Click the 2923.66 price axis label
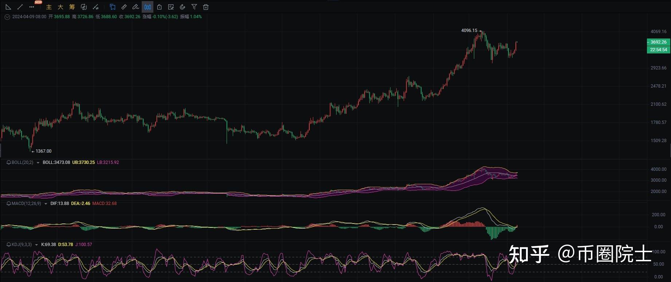Screen dimensions: 671x282 [659, 68]
